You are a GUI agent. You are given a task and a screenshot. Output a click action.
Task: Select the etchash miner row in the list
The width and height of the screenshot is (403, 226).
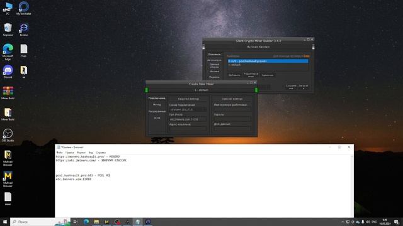[x=268, y=65]
